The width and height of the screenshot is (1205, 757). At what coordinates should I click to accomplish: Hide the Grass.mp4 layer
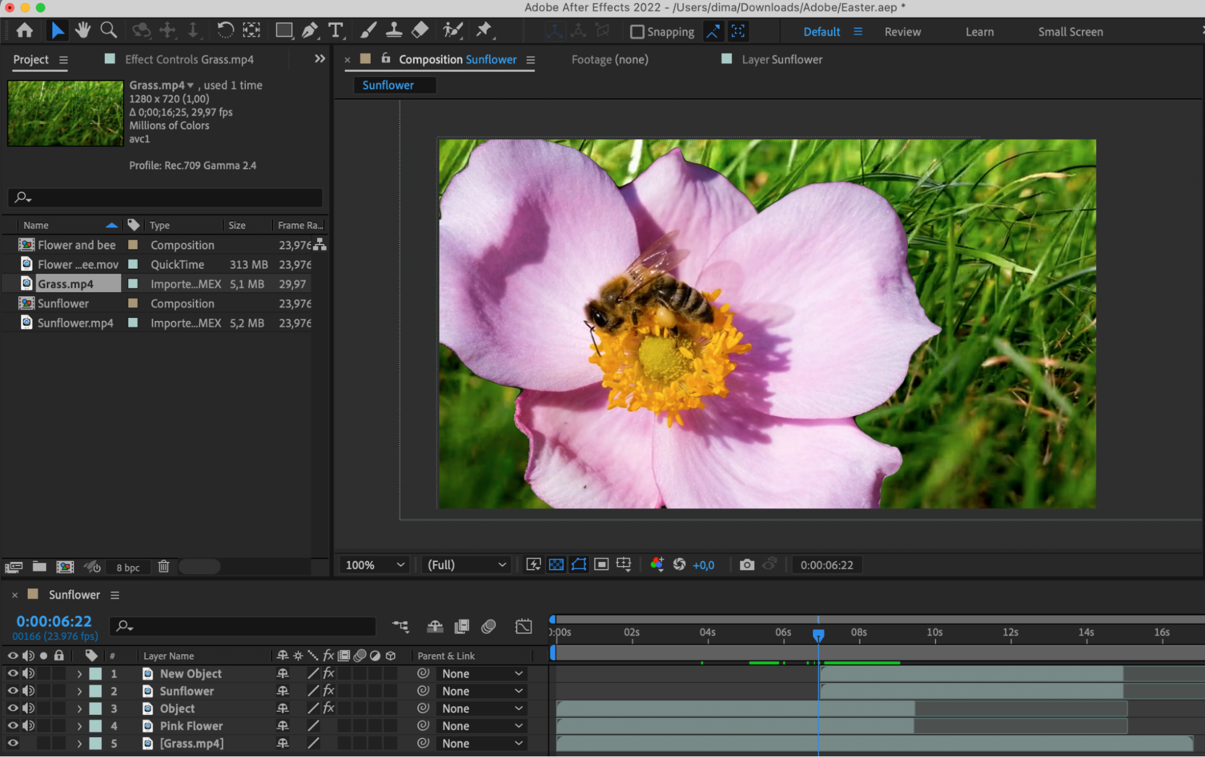13,743
